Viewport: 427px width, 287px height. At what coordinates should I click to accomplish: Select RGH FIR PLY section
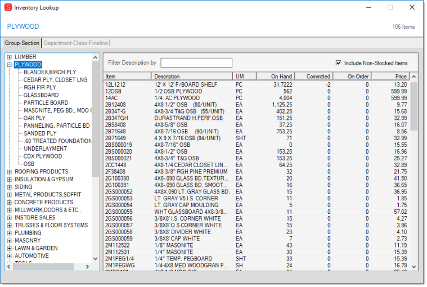[x=40, y=87]
